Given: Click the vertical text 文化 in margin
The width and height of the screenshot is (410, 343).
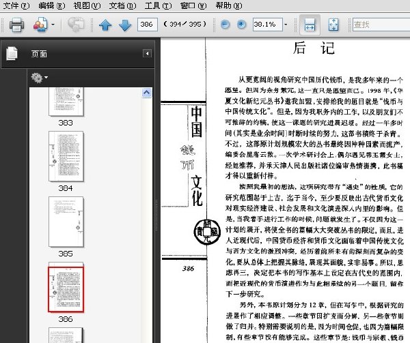Looking at the screenshot, I should tap(197, 191).
